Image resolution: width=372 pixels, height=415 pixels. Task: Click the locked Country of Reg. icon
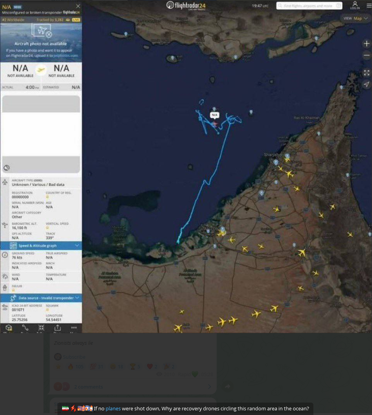[48, 197]
